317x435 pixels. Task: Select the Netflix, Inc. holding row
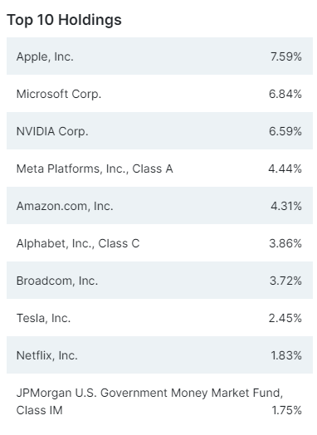[160, 355]
